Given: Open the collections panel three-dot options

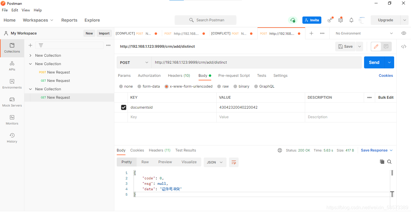Looking at the screenshot, I should (108, 45).
